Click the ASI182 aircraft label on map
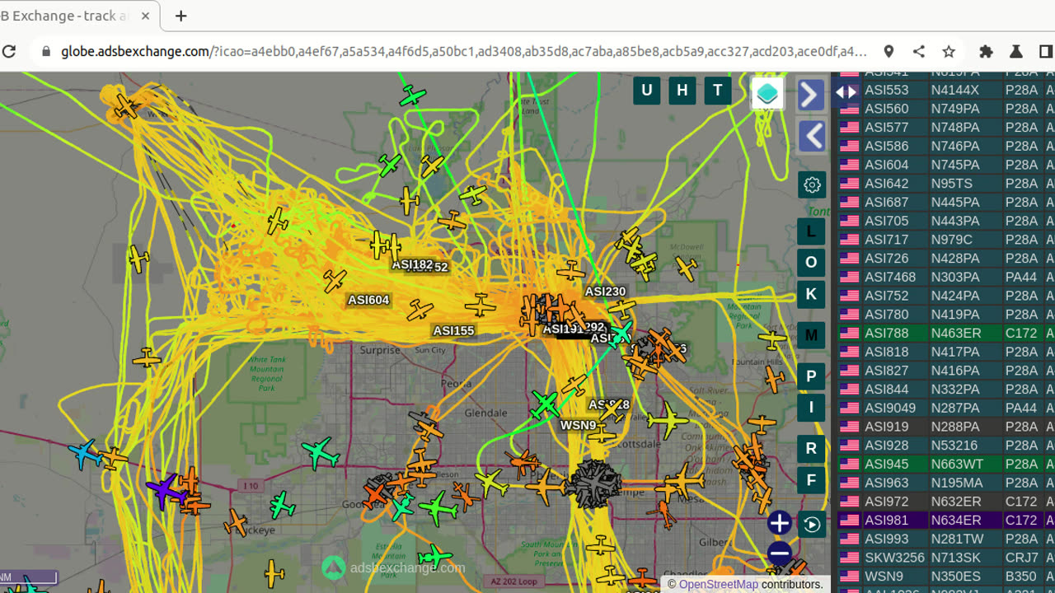Screen dimensions: 1055x593 pyautogui.click(x=412, y=264)
